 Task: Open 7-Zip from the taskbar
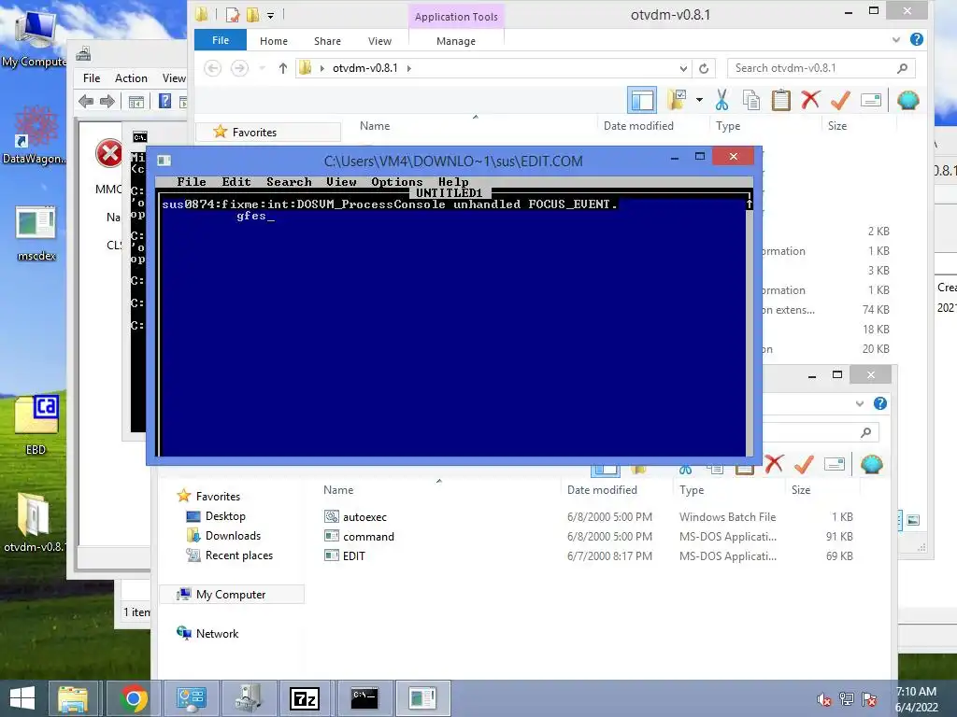click(x=305, y=698)
